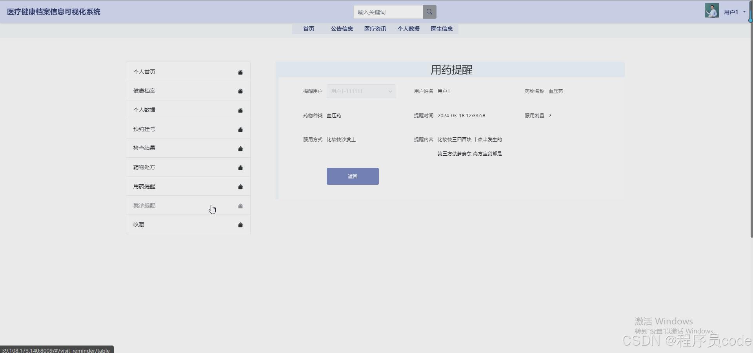Click the house icon beside 检查结果
The height and width of the screenshot is (353, 753).
[x=240, y=149]
